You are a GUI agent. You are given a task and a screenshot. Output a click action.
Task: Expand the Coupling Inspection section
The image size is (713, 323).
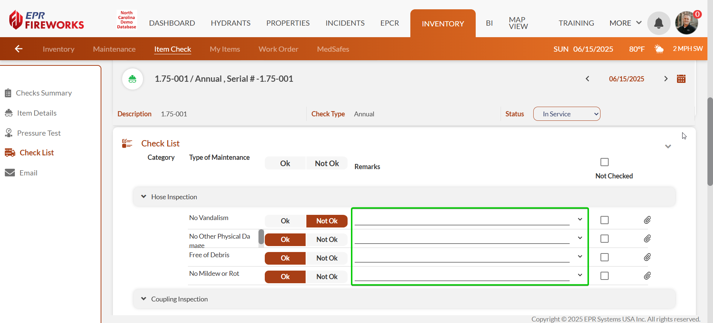click(x=144, y=299)
